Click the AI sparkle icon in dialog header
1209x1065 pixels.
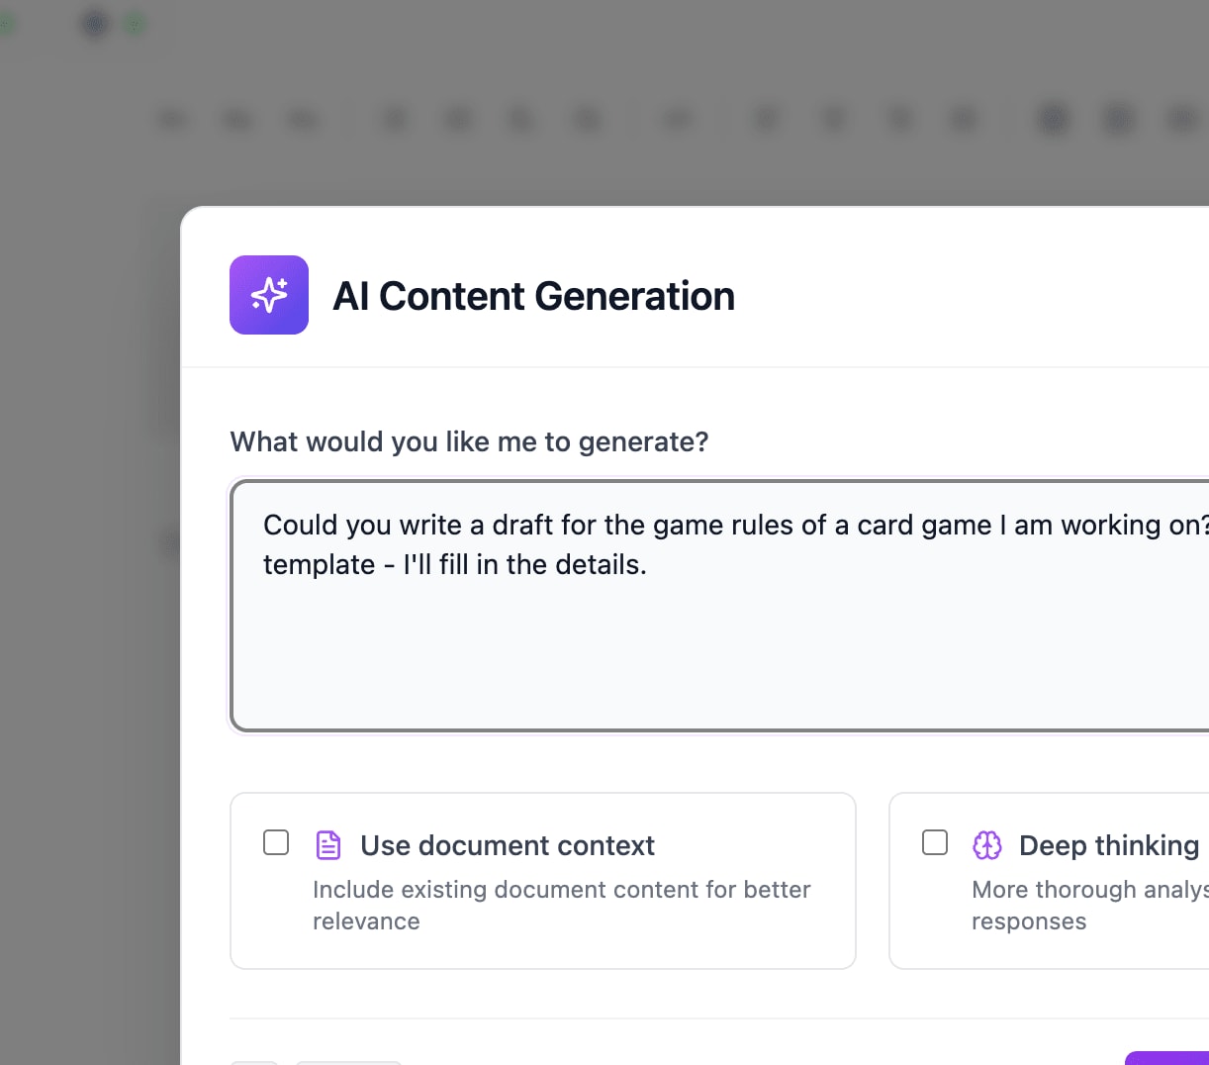pyautogui.click(x=269, y=295)
